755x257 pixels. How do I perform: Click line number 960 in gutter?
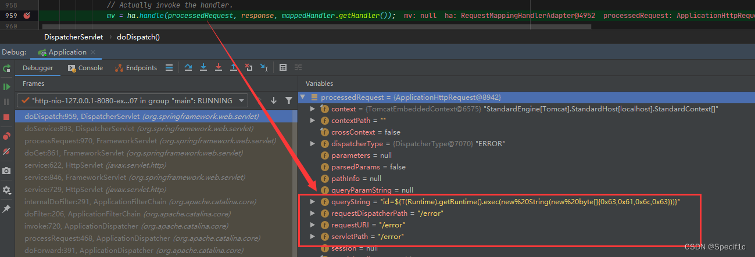[10, 26]
